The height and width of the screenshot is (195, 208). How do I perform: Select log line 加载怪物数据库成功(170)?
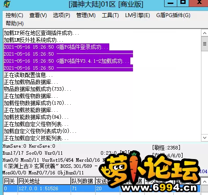[38, 103]
